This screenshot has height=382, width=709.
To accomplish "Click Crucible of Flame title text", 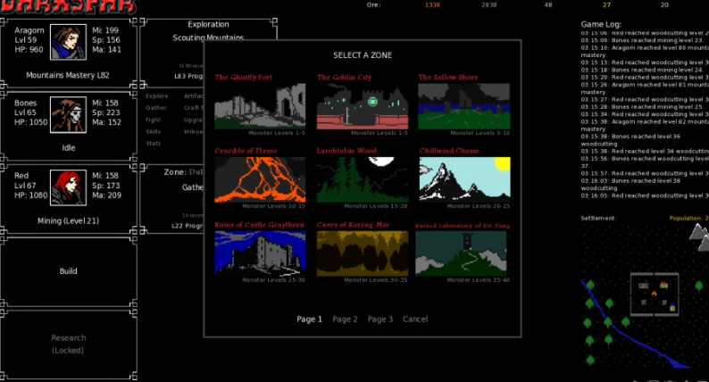I will point(246,151).
